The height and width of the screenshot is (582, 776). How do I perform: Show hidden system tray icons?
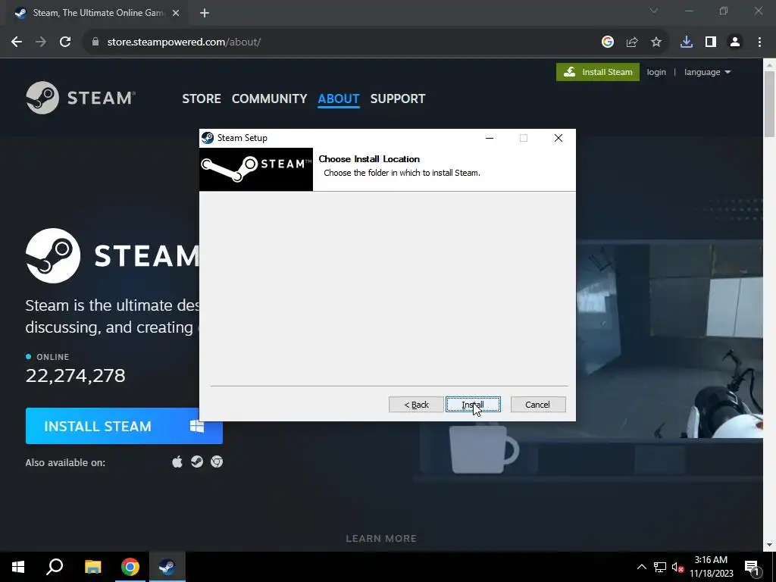[641, 567]
